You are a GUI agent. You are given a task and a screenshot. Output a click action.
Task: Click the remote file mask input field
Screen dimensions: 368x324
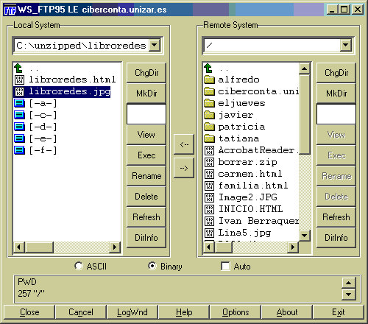[336, 114]
